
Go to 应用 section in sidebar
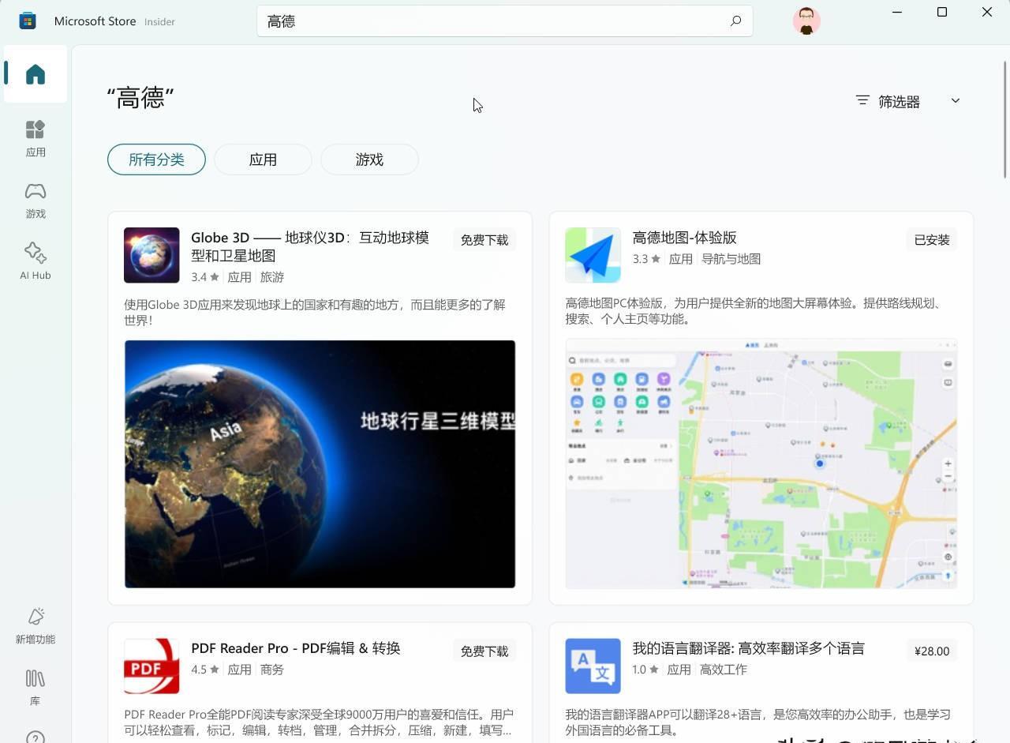coord(36,138)
